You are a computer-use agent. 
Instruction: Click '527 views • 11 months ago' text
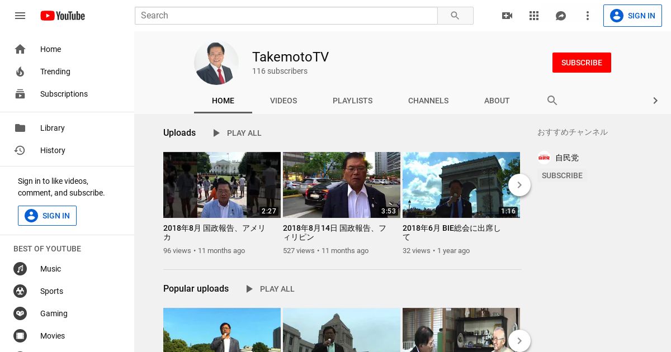[x=325, y=251]
